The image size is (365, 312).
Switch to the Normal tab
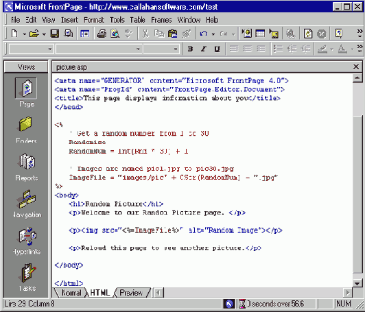pyautogui.click(x=71, y=292)
